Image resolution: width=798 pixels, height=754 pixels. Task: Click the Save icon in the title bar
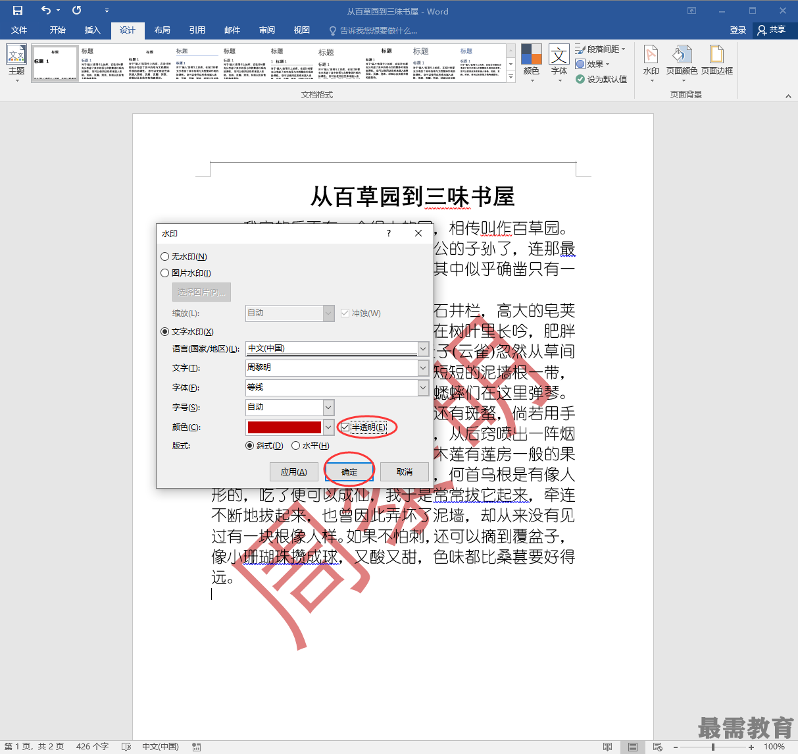pos(18,11)
